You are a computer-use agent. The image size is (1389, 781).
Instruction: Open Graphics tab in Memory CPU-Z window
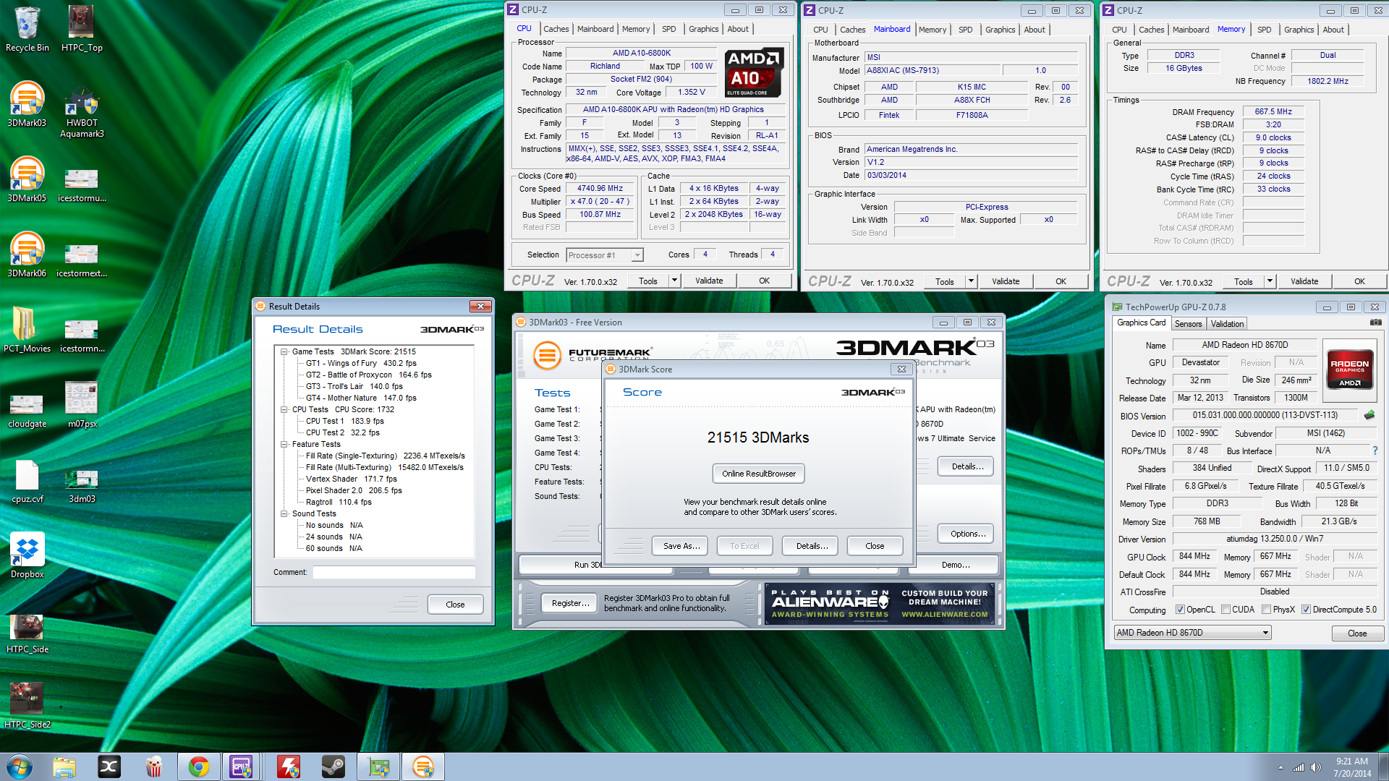click(1299, 30)
